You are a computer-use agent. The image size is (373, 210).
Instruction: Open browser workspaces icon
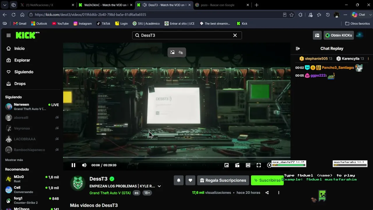coord(13,5)
